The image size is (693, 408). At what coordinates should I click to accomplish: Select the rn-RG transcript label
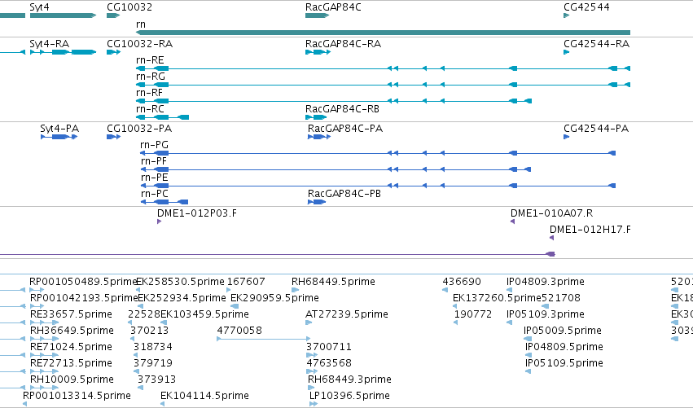pos(151,77)
